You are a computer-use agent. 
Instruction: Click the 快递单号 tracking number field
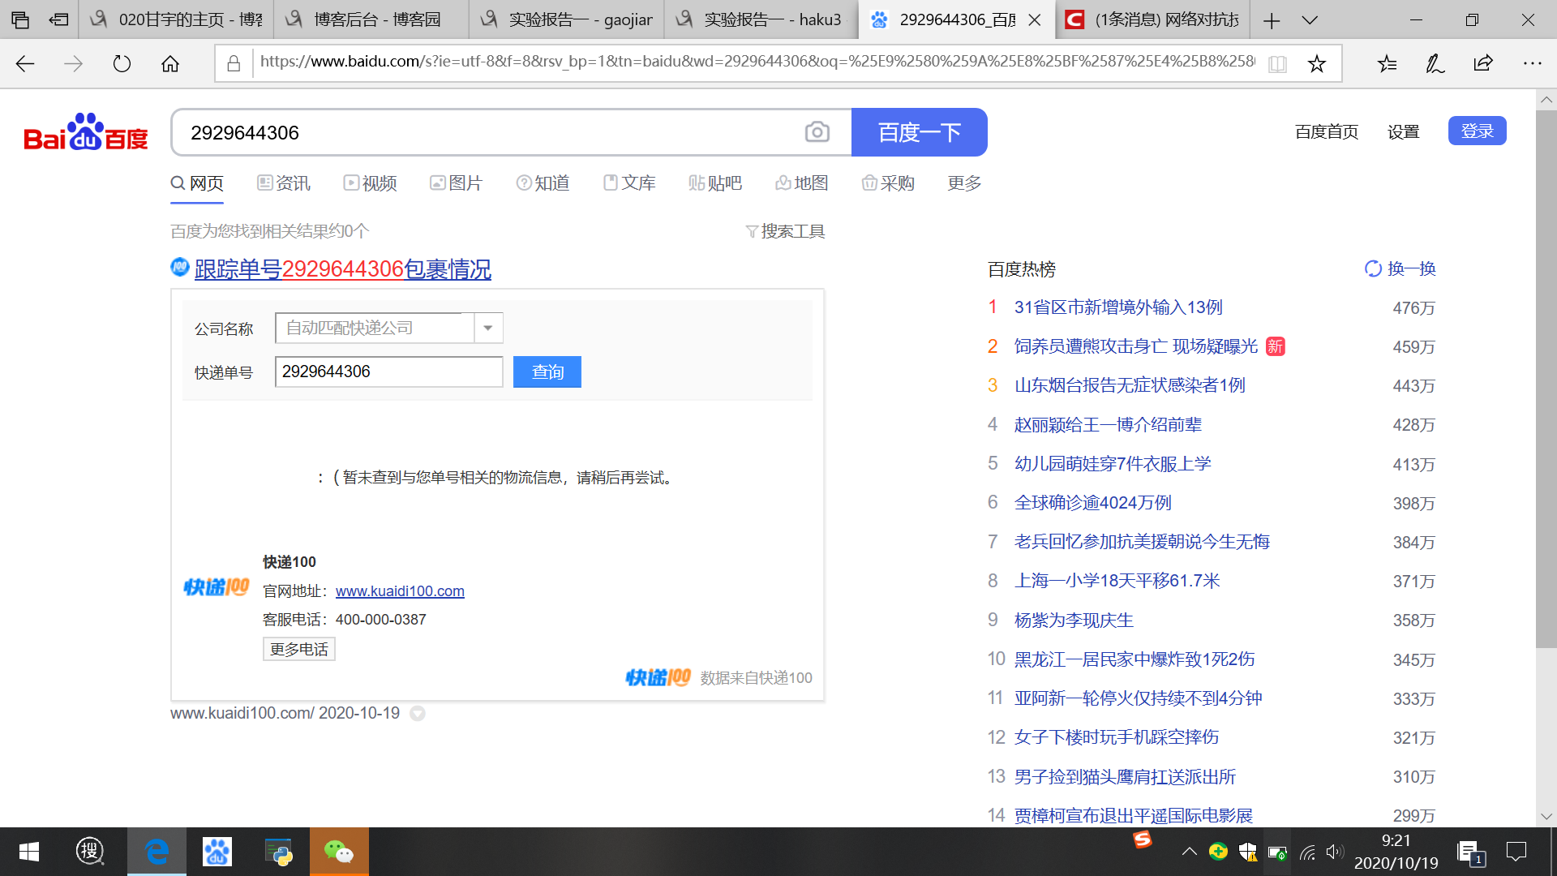point(388,371)
